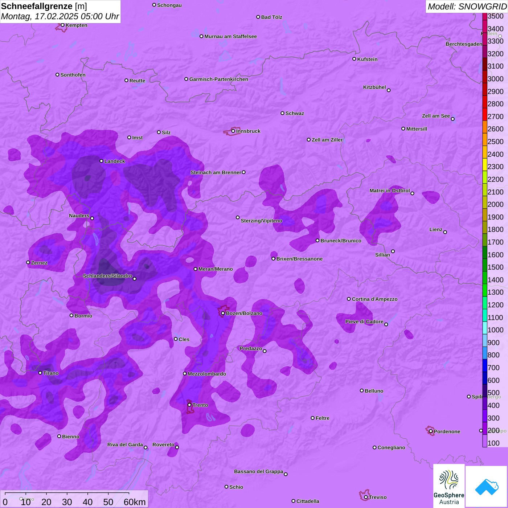
Task: Click the GeoSphere Austria logo
Action: pos(449,486)
